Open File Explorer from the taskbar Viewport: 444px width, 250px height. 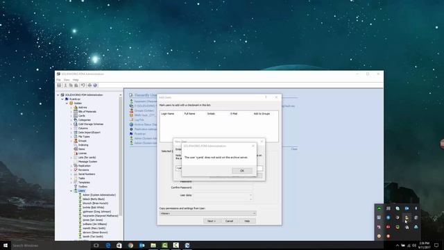pos(153,245)
